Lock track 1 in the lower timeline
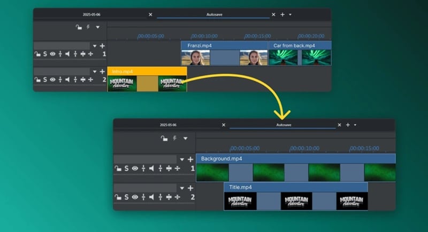Image resolution: width=428 pixels, height=232 pixels. (118, 169)
